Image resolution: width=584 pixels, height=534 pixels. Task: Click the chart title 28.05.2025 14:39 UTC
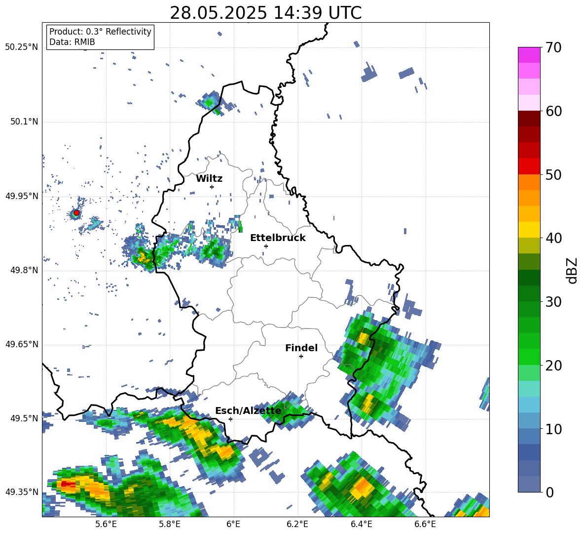point(266,13)
